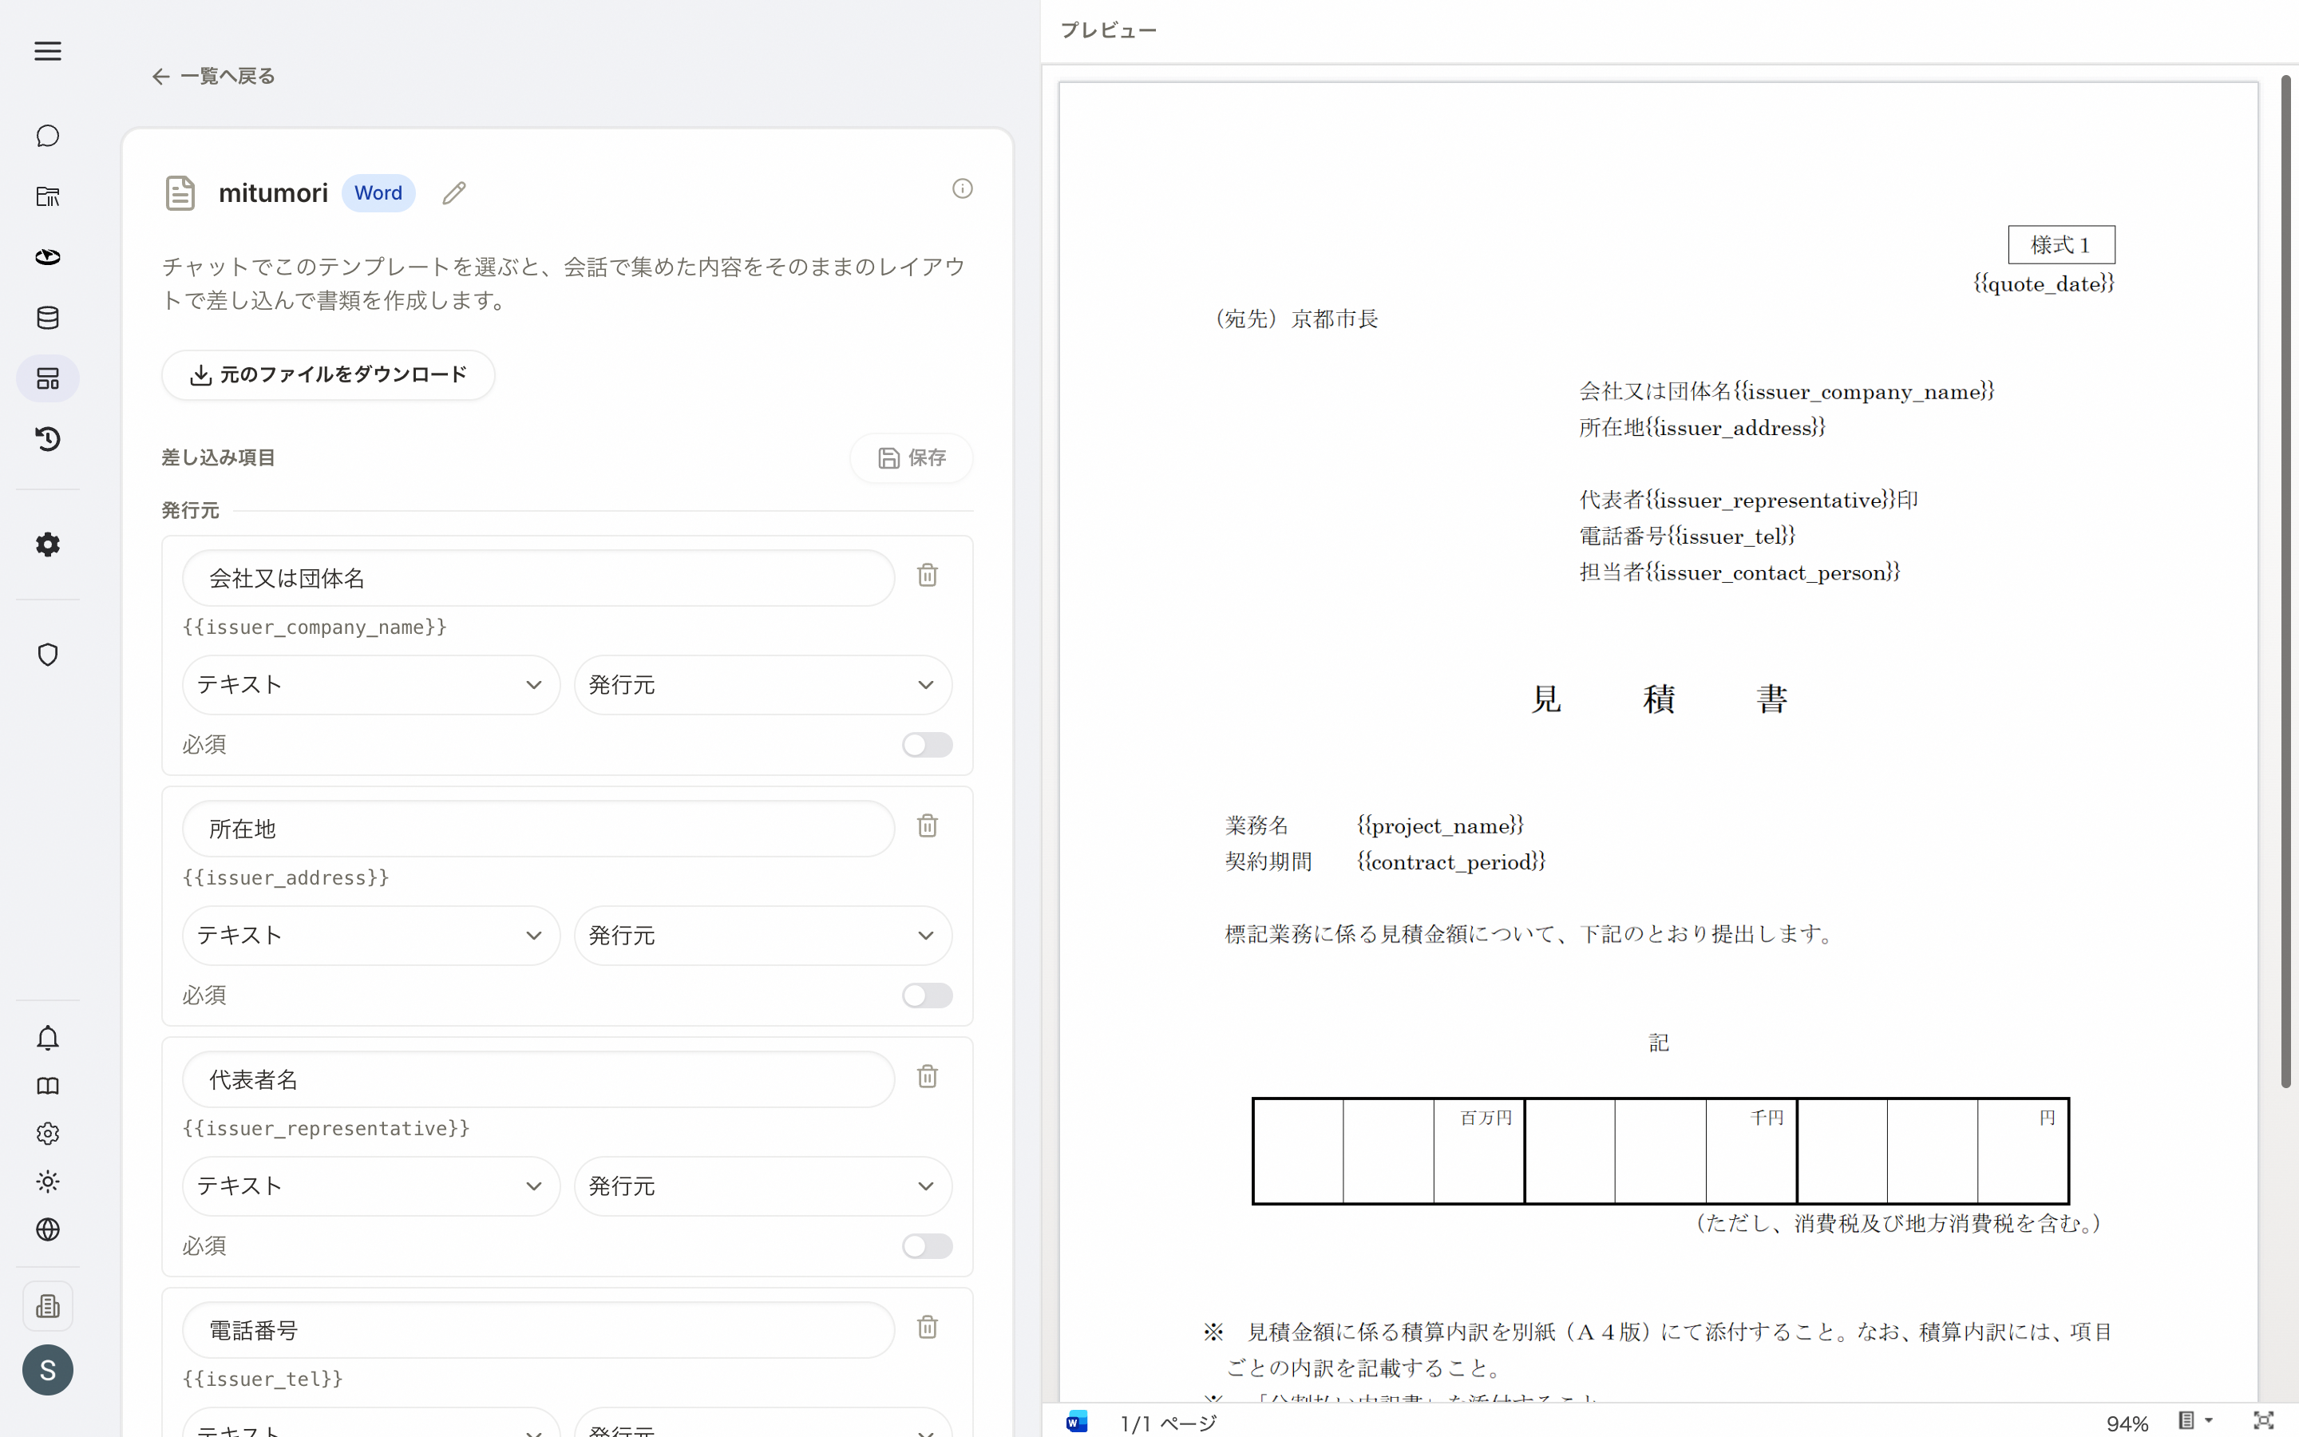
Task: Click the 会社又は団体名 label input field
Action: coord(538,578)
